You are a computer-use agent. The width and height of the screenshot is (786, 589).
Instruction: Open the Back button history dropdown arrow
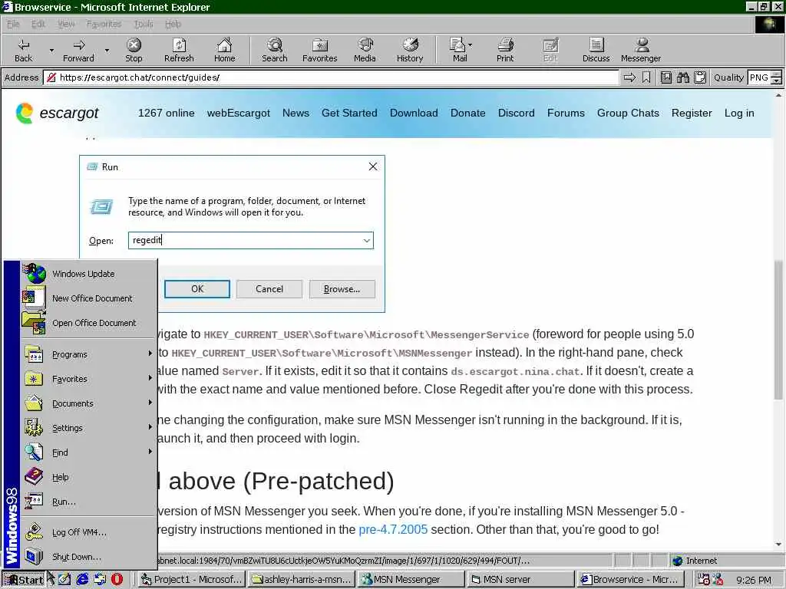point(51,50)
